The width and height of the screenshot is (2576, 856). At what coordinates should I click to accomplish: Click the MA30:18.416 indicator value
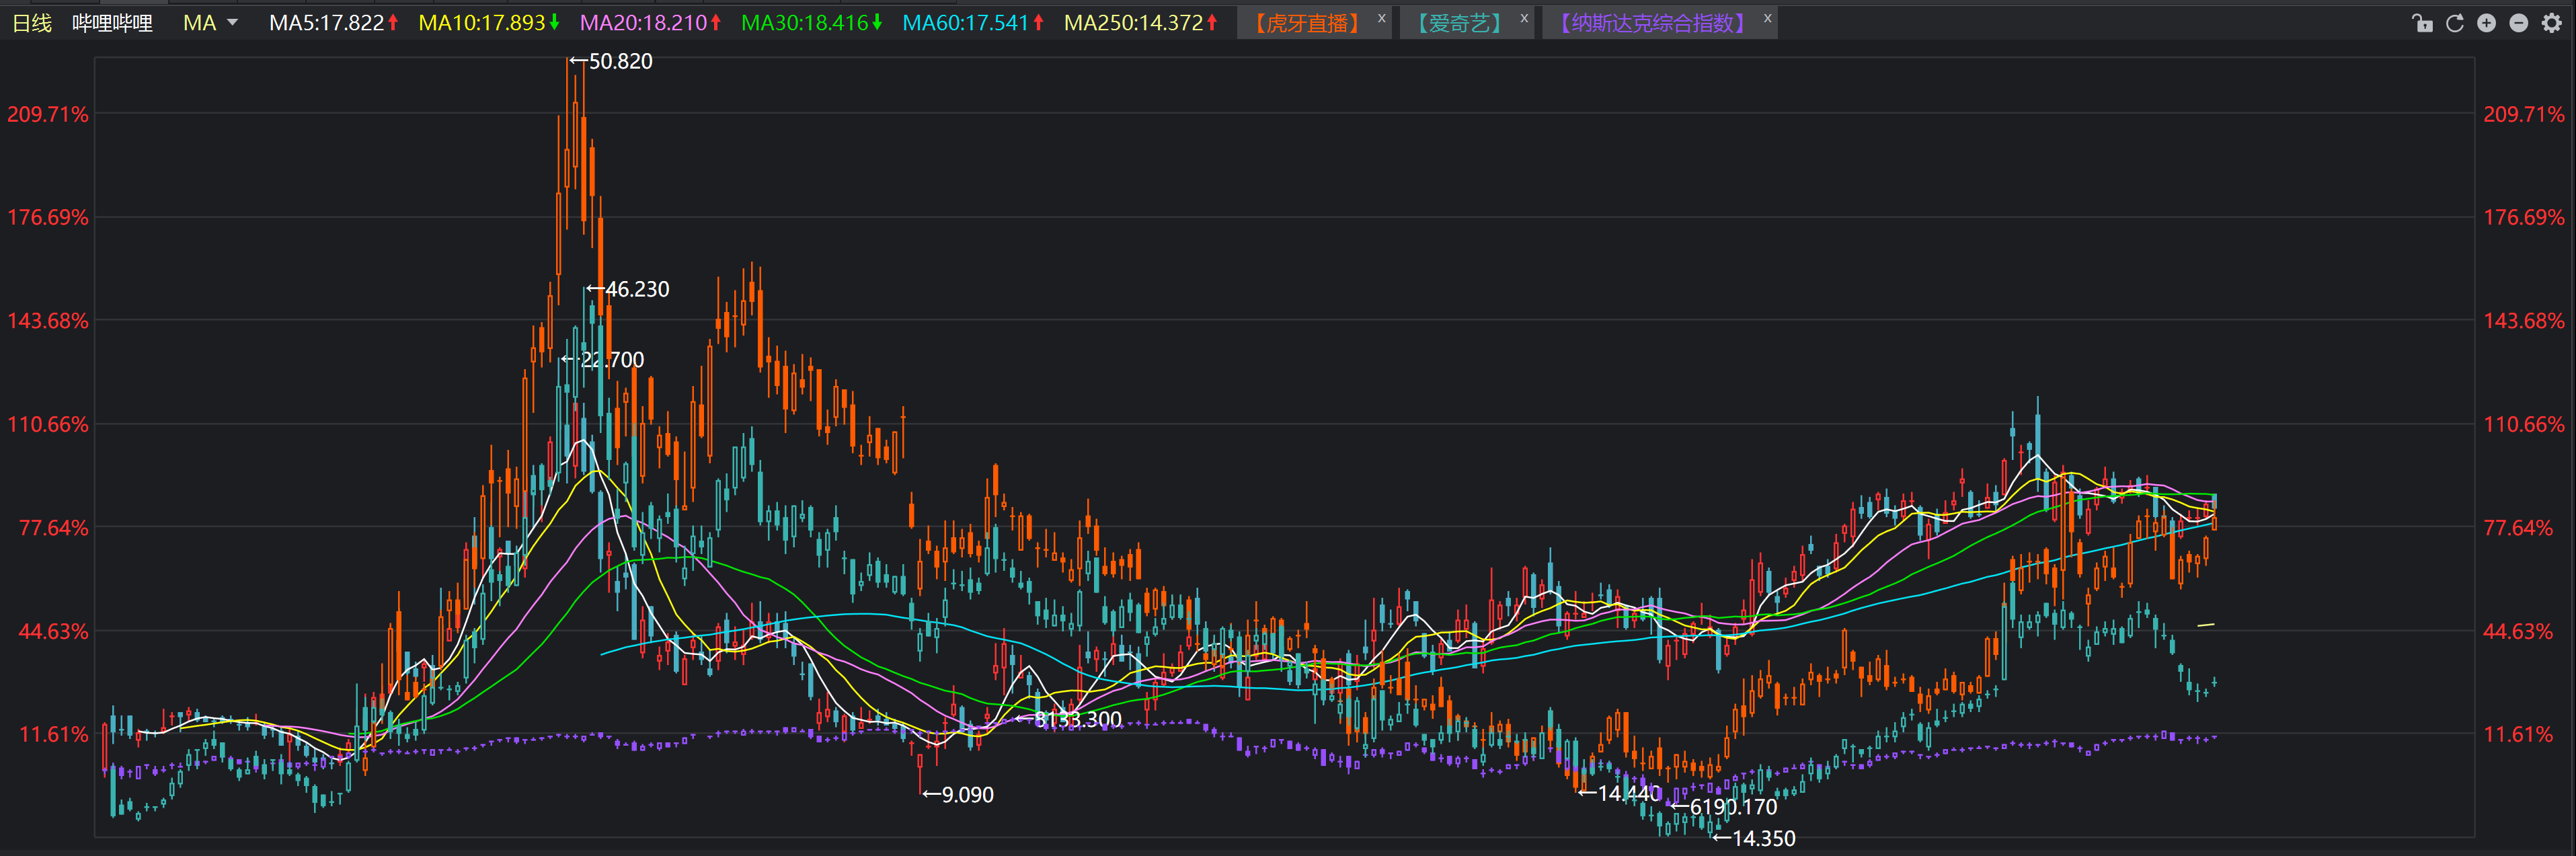point(812,23)
